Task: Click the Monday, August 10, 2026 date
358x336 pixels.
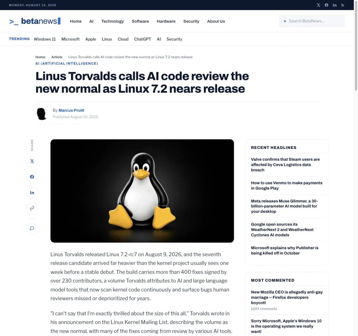Action: [x=32, y=5]
